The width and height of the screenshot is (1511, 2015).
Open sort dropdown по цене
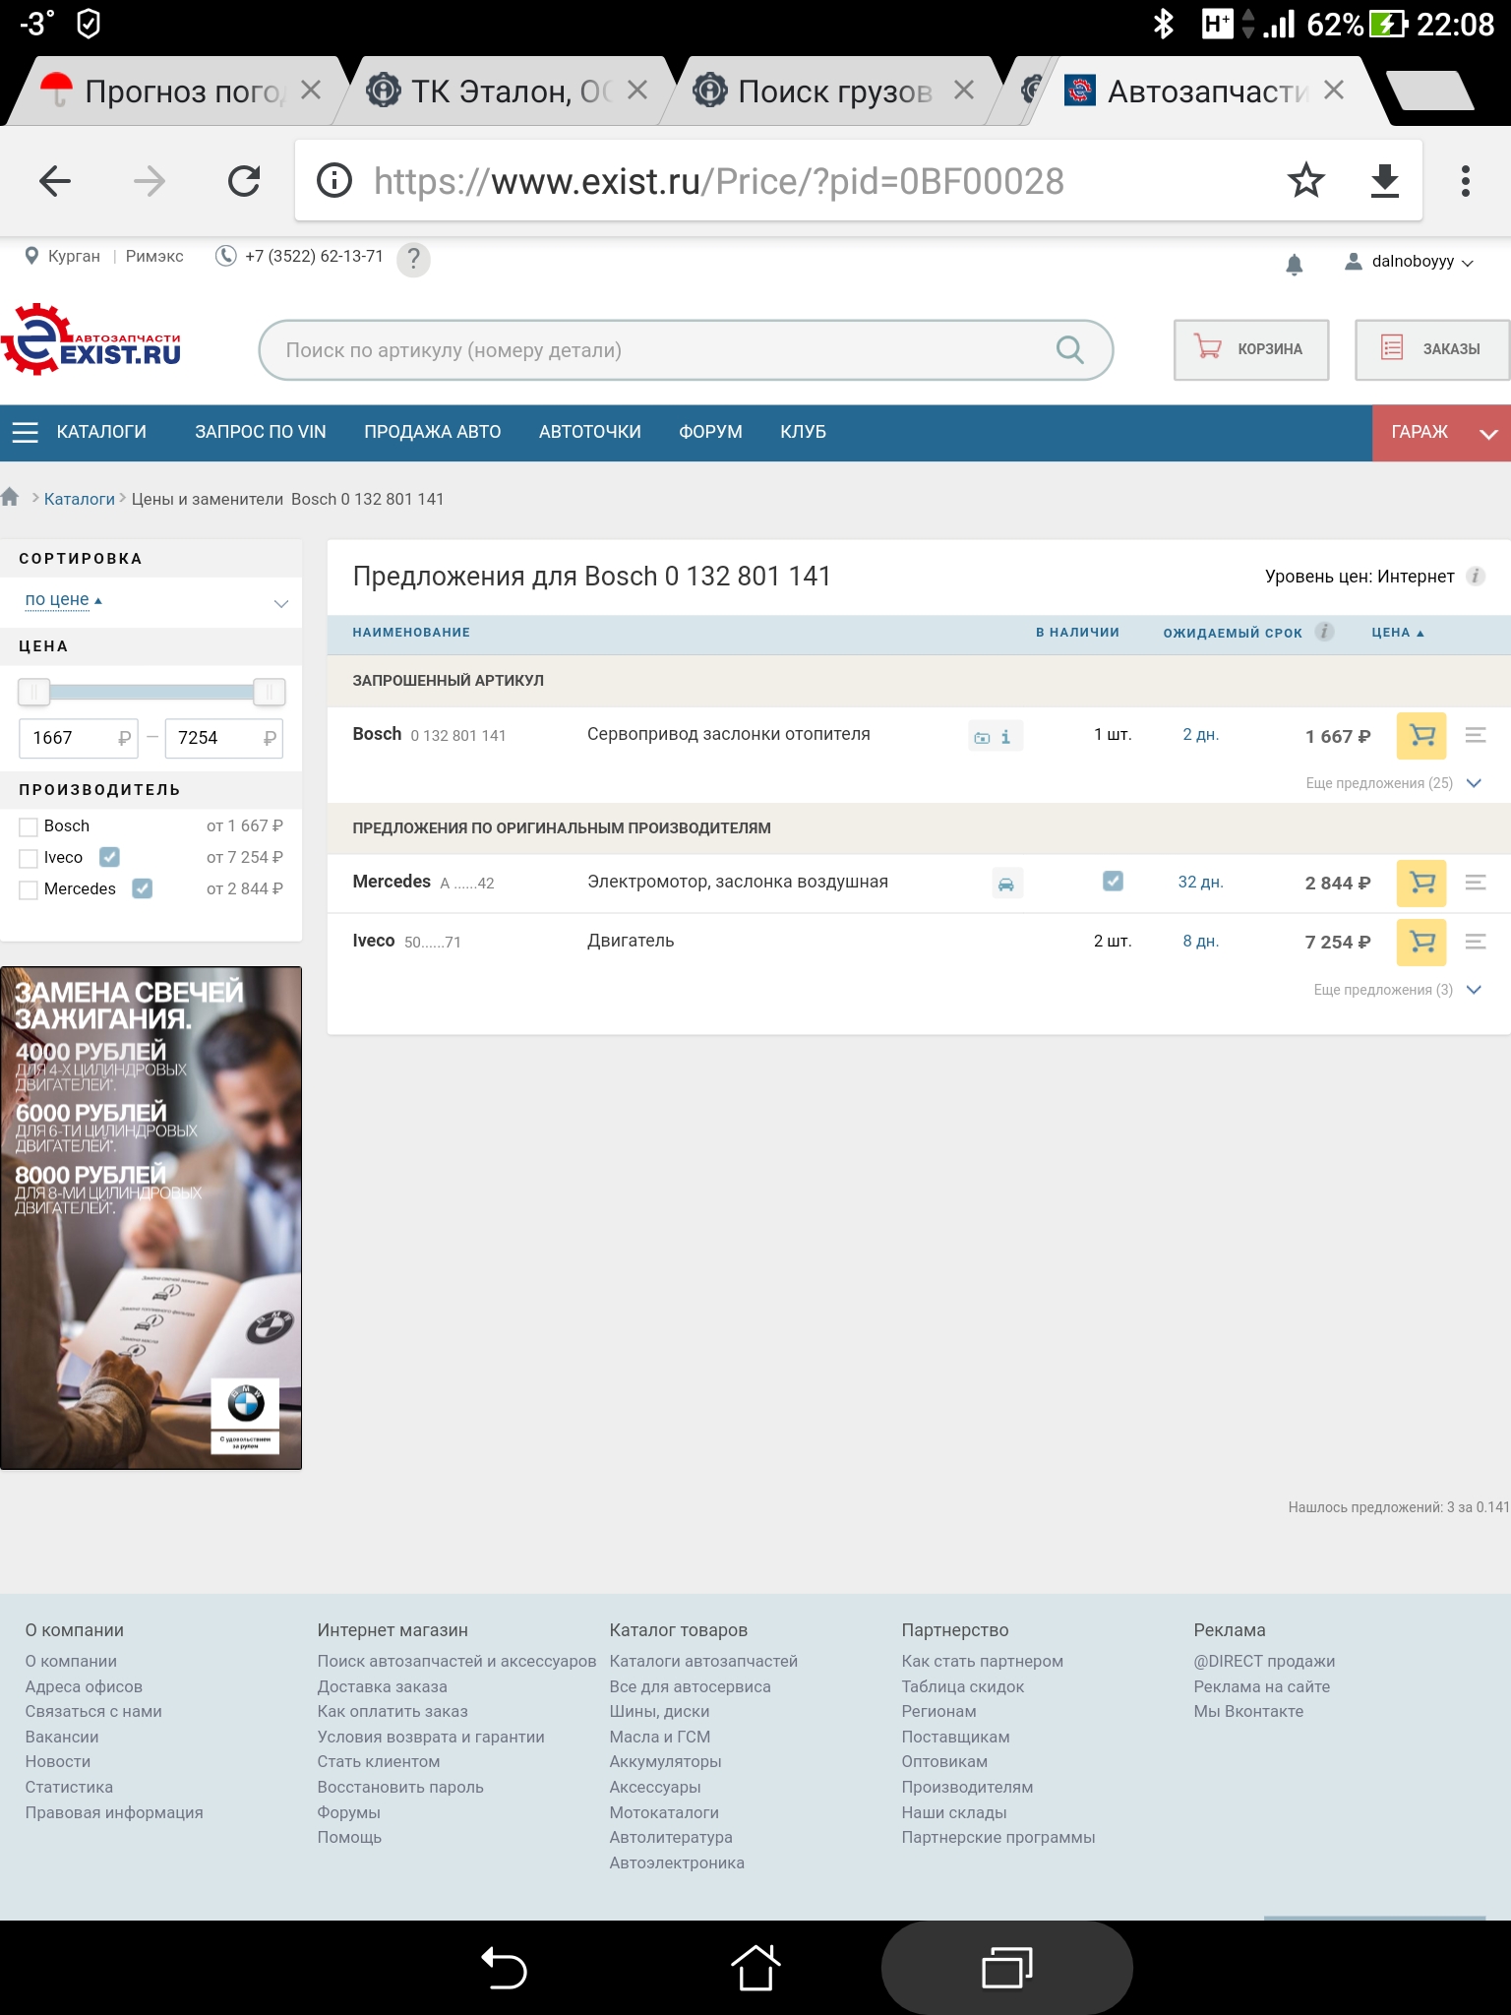coord(151,601)
